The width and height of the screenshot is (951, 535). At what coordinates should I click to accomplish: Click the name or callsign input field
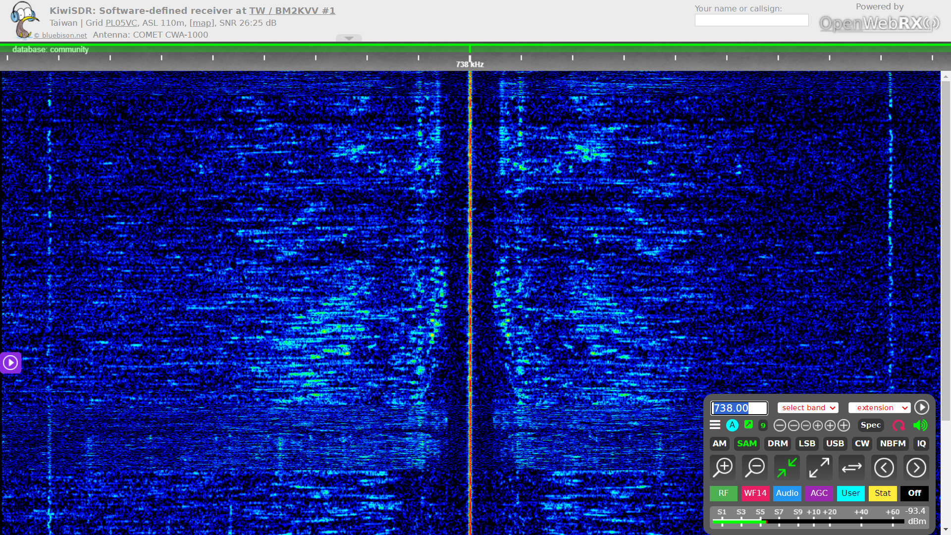point(751,20)
